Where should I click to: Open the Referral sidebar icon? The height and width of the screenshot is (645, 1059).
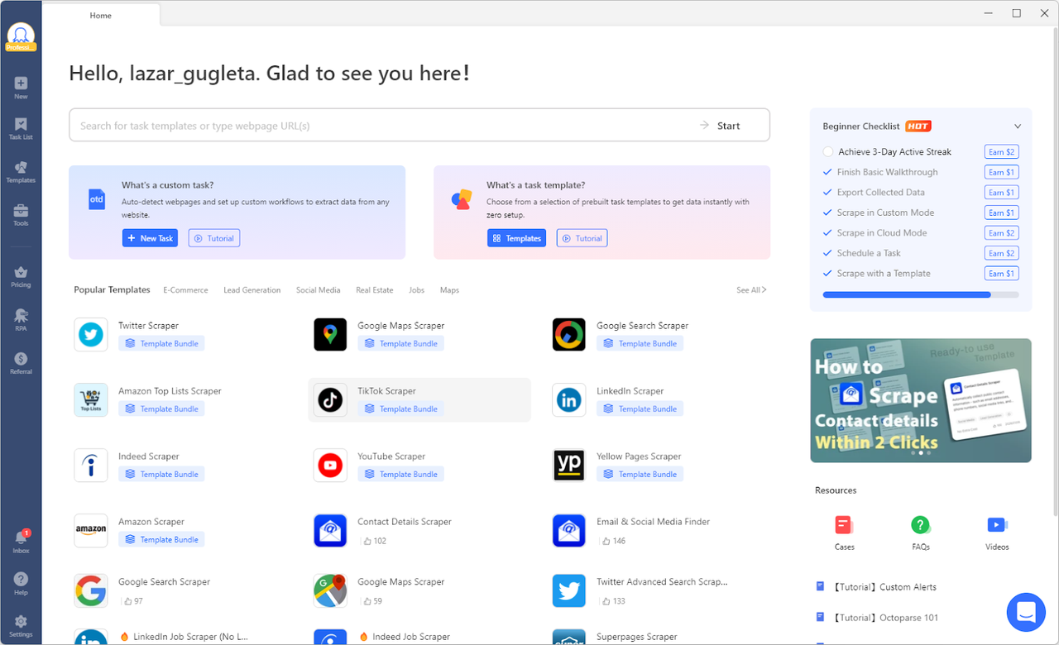click(21, 362)
